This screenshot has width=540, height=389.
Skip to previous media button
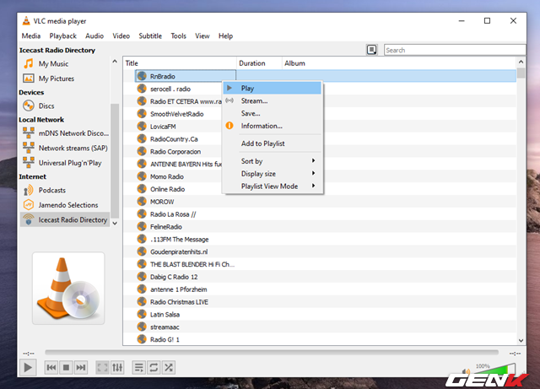[x=51, y=368]
